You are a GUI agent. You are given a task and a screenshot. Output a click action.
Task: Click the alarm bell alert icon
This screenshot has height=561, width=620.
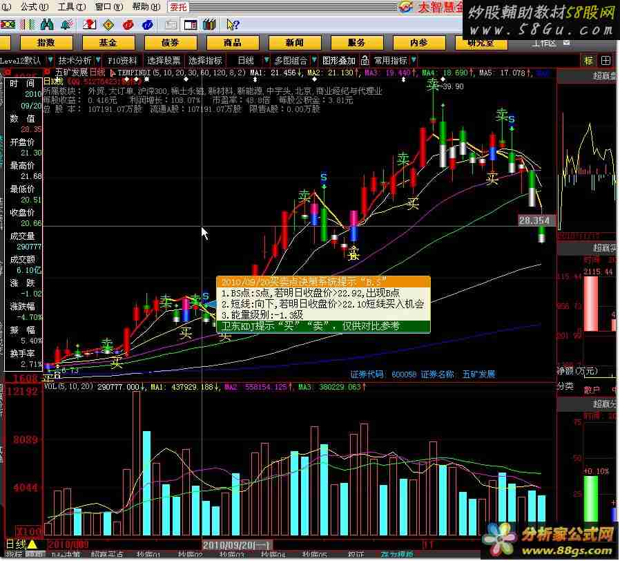click(x=66, y=25)
